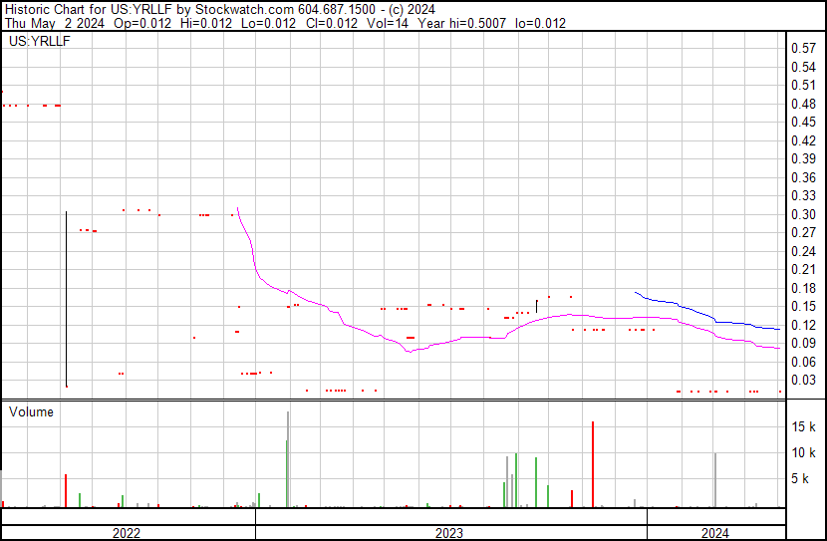
Task: Click the 0.21 price axis label
Action: tap(803, 269)
